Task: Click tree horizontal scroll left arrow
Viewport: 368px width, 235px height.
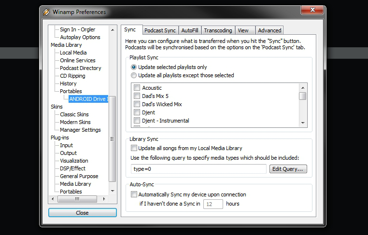Action: (x=53, y=199)
